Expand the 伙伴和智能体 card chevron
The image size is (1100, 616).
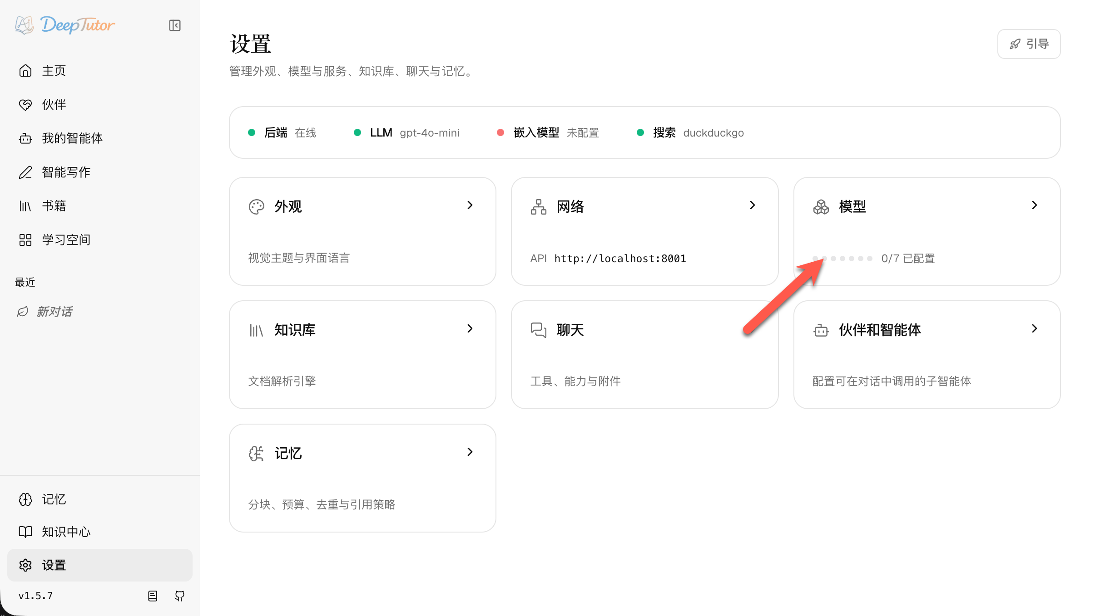click(x=1035, y=328)
